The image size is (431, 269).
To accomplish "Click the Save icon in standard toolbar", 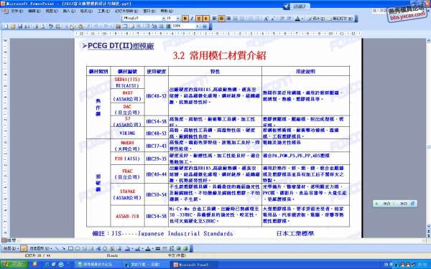I will (x=20, y=27).
